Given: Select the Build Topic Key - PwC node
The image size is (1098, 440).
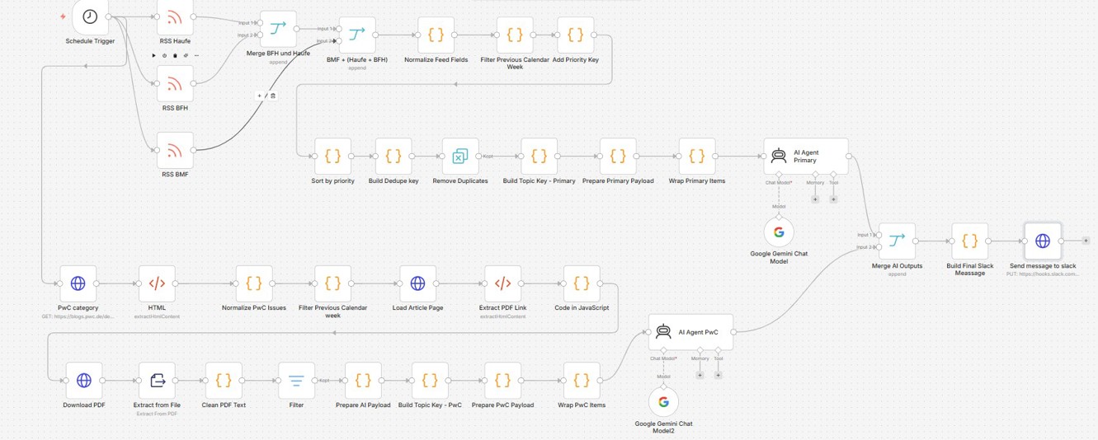Looking at the screenshot, I should coord(430,381).
